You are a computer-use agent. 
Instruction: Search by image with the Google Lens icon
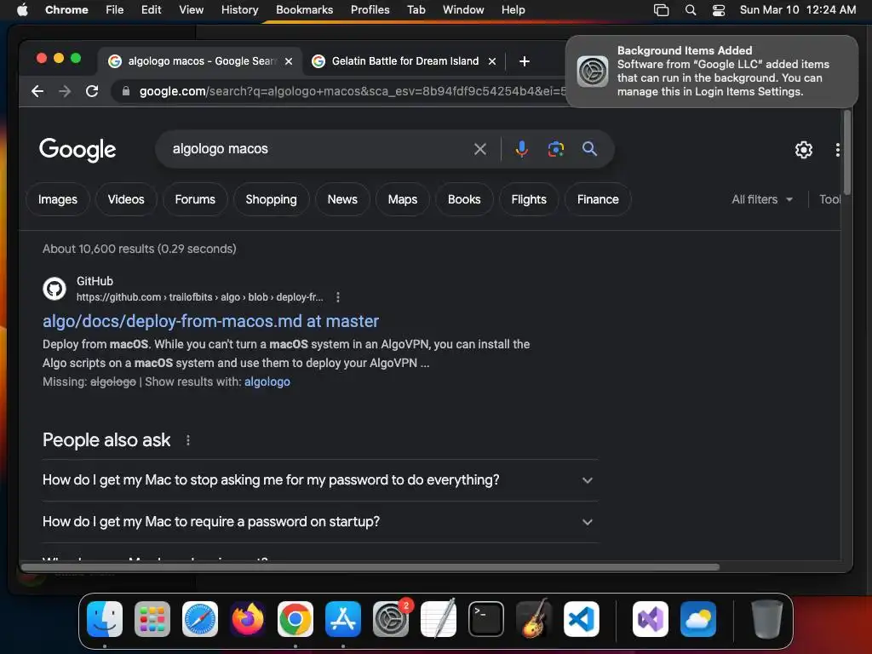(x=555, y=149)
